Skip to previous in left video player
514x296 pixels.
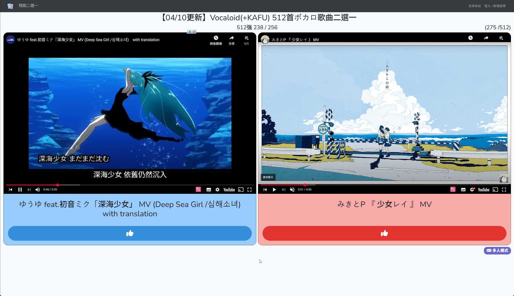(11, 190)
